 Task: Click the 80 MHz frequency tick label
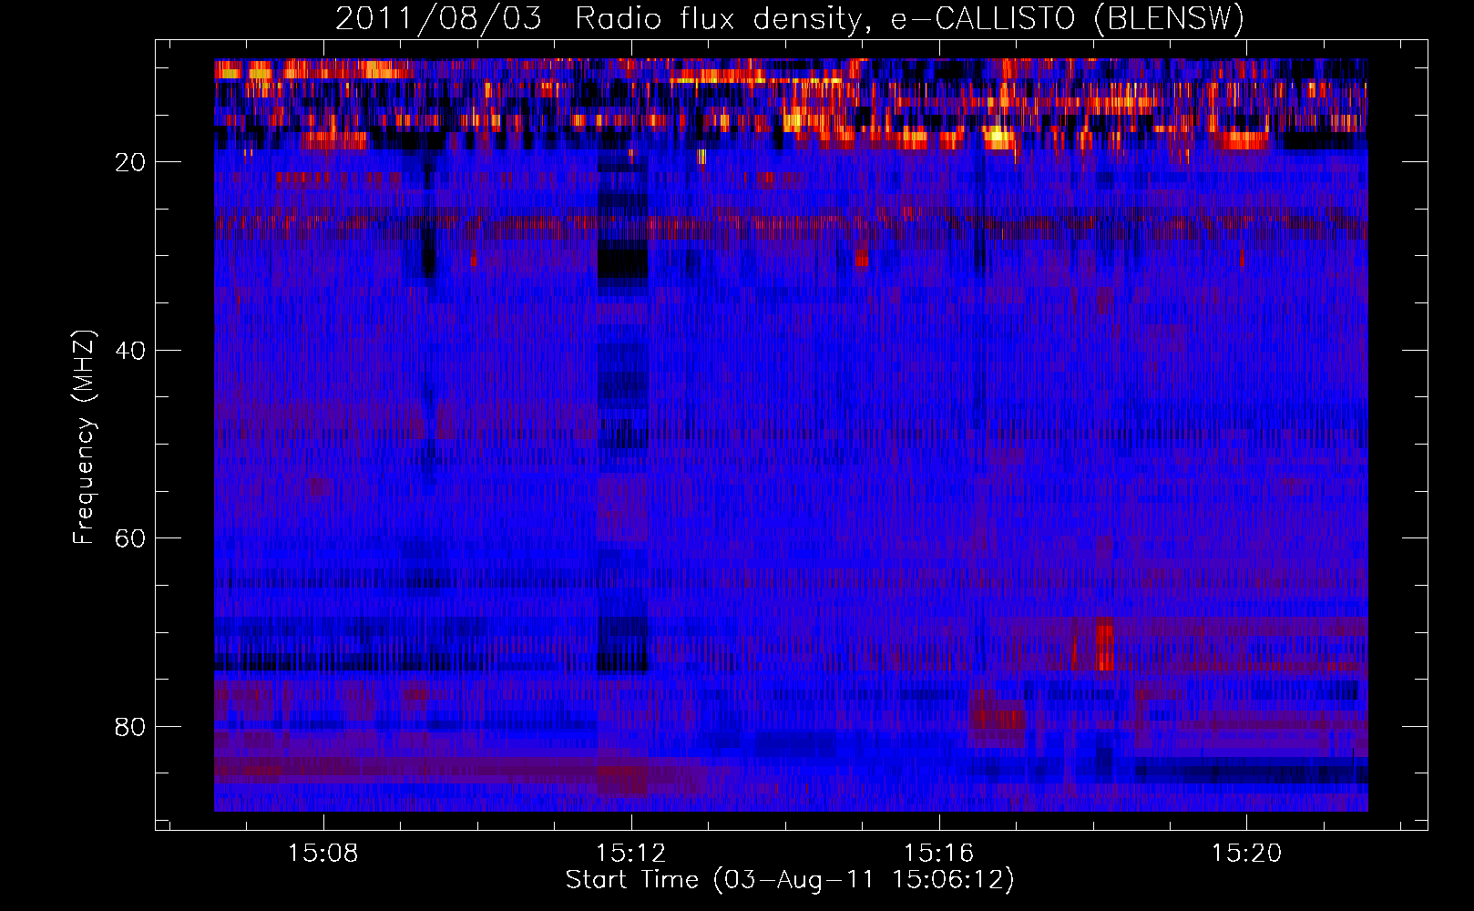coord(130,727)
